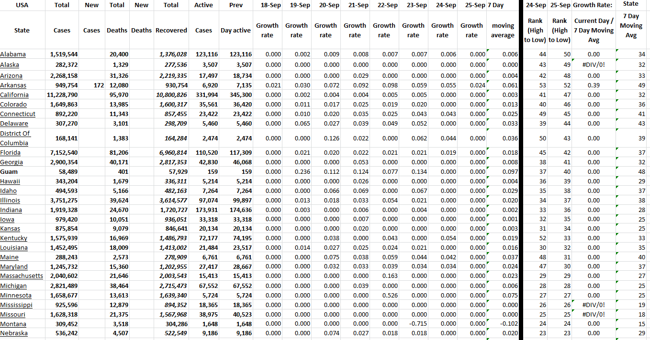
Task: Click the California hyperlink
Action: coord(14,95)
